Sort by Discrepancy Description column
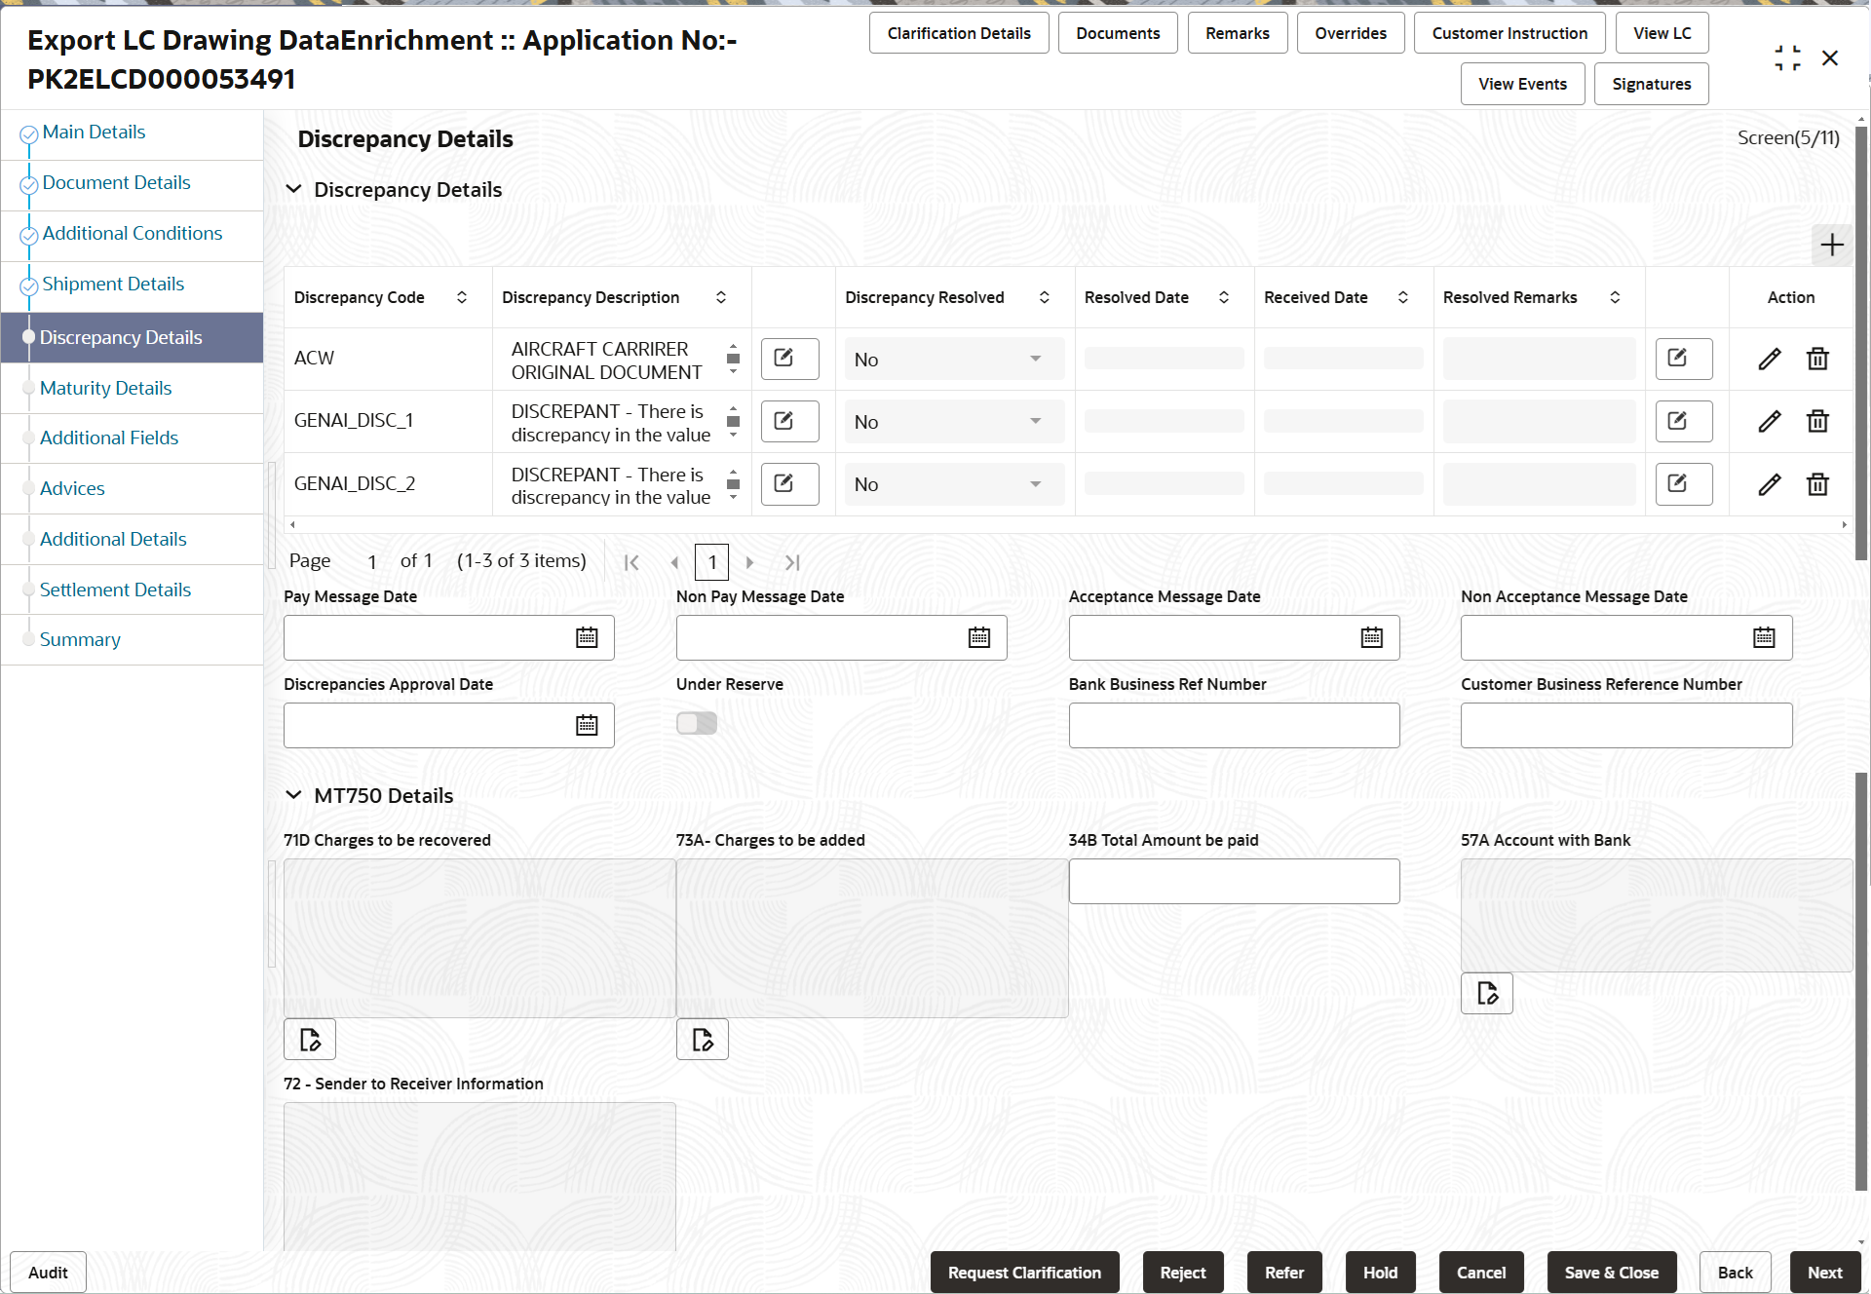The image size is (1871, 1294). [721, 297]
